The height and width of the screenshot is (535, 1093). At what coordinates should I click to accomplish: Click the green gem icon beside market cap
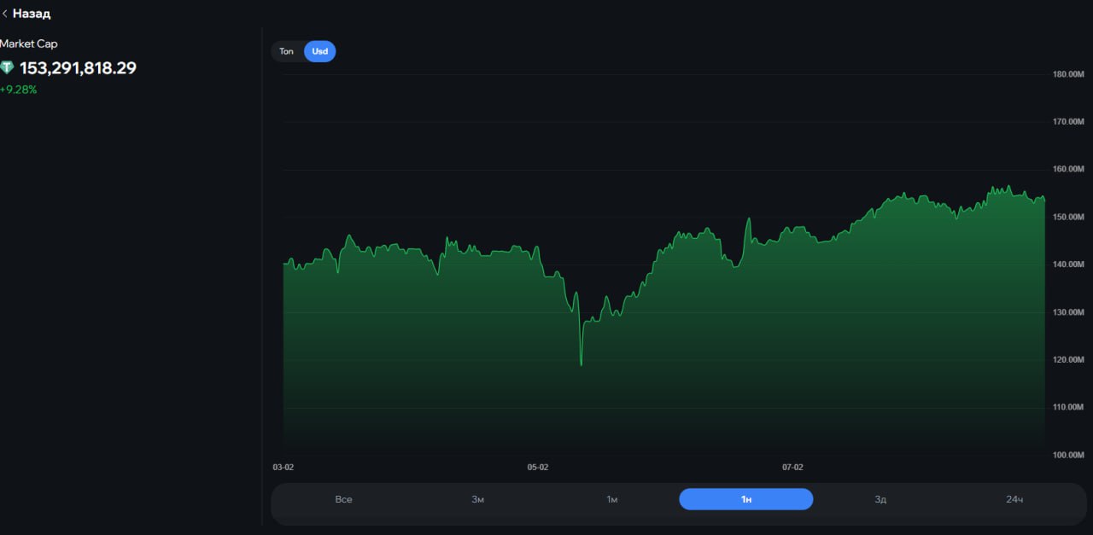point(7,68)
